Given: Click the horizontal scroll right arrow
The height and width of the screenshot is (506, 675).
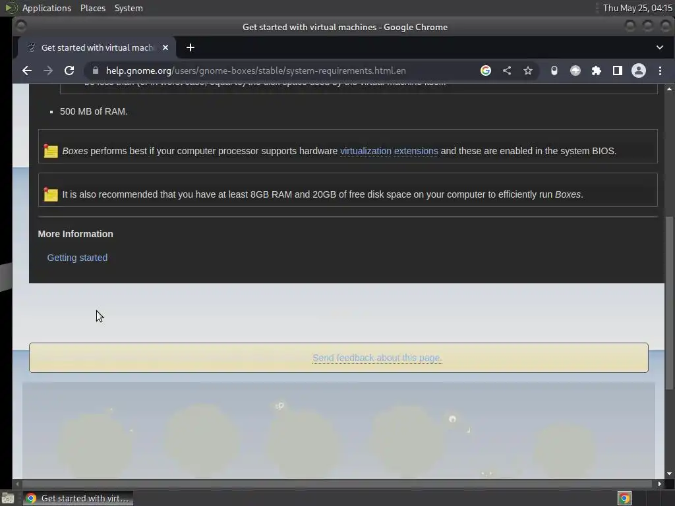Looking at the screenshot, I should tap(659, 484).
